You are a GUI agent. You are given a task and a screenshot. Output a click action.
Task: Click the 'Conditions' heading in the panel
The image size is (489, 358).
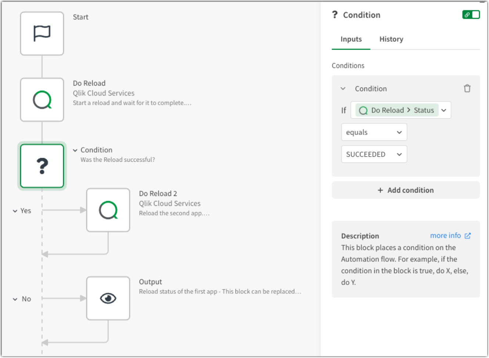point(348,65)
